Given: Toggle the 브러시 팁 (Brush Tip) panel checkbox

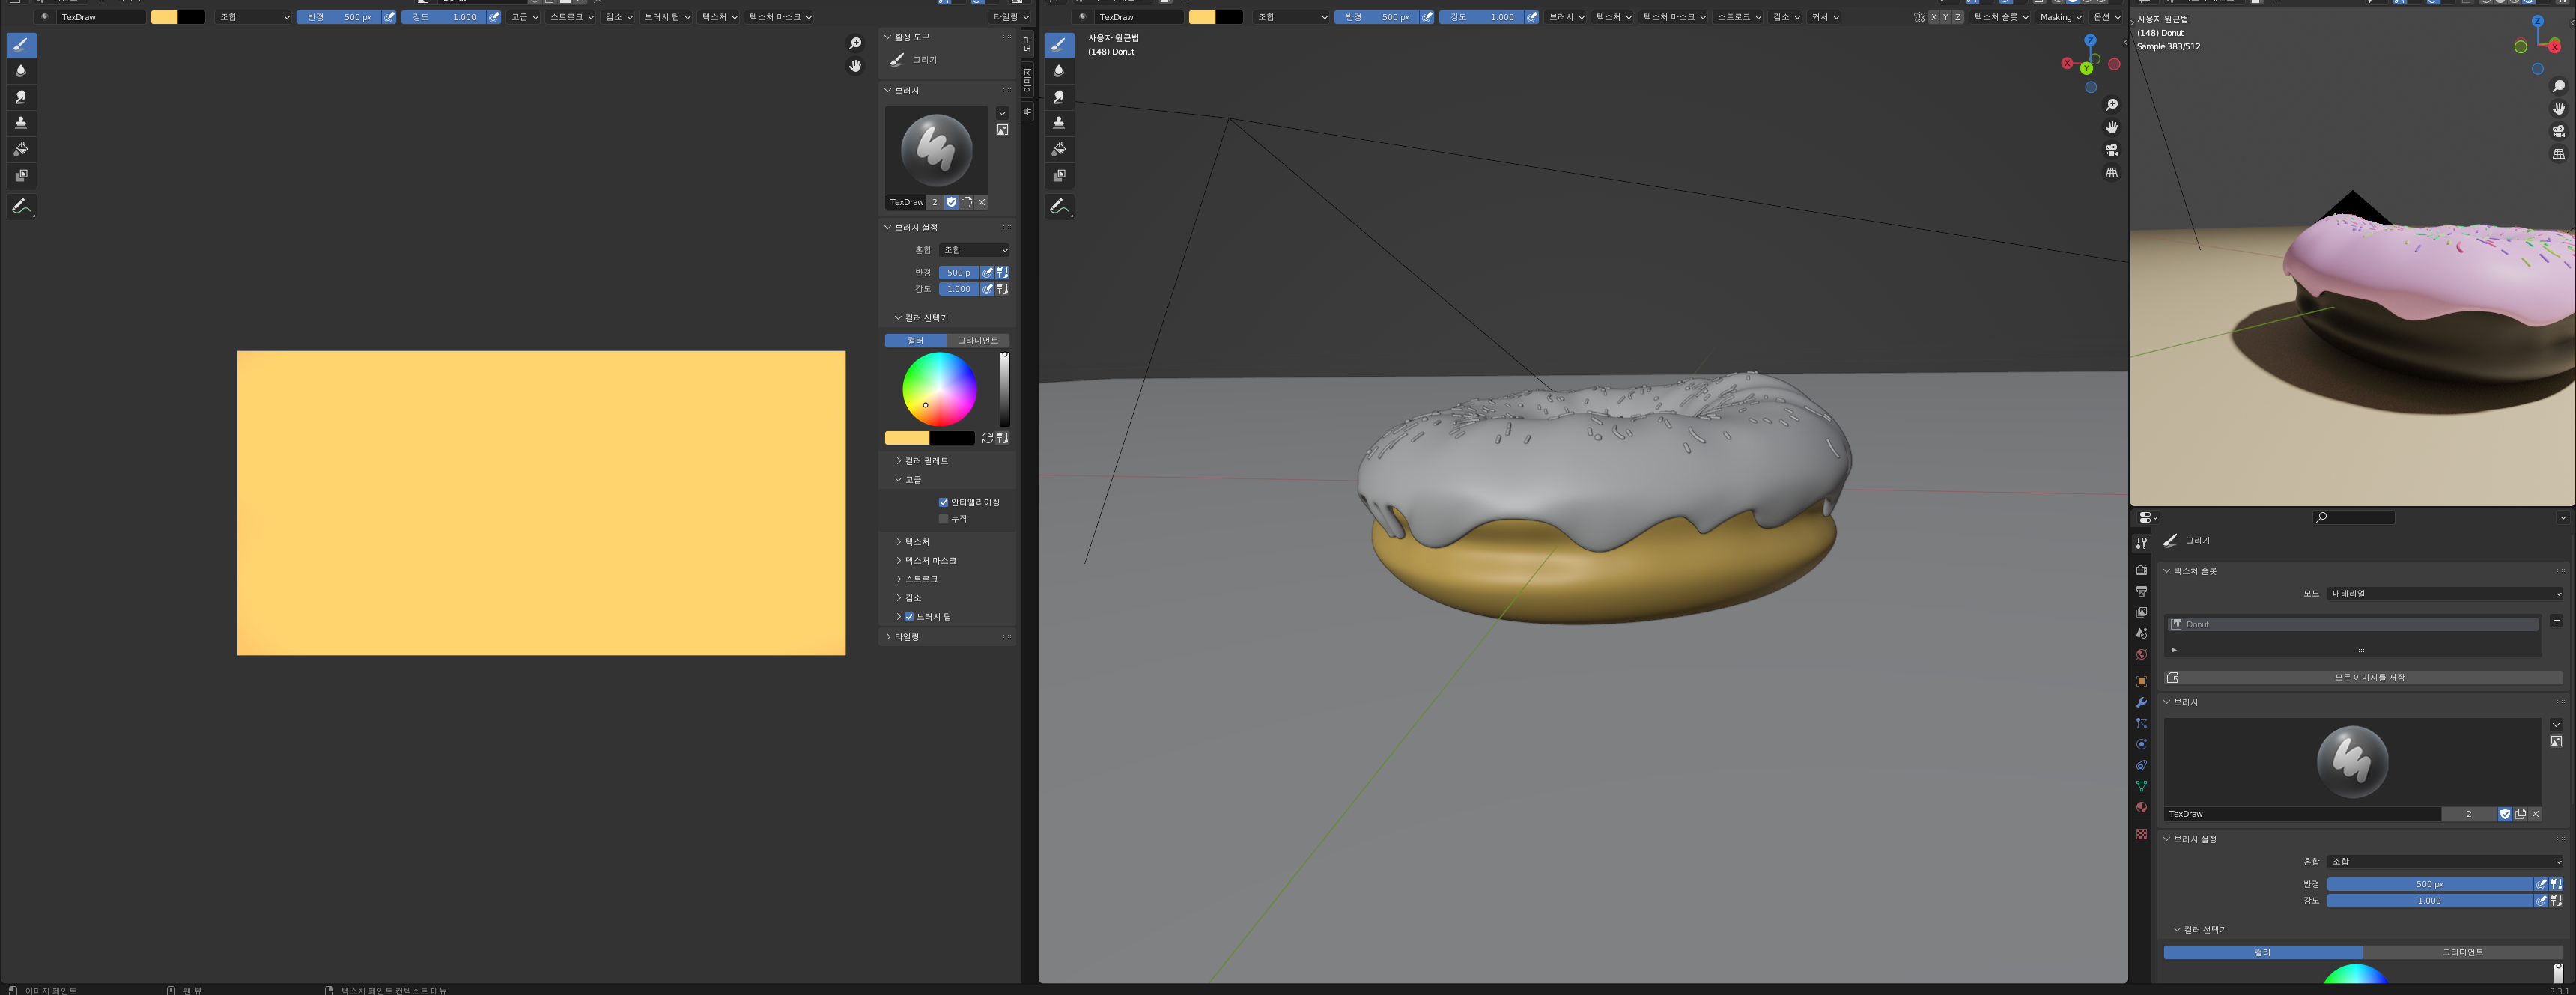Looking at the screenshot, I should point(909,617).
